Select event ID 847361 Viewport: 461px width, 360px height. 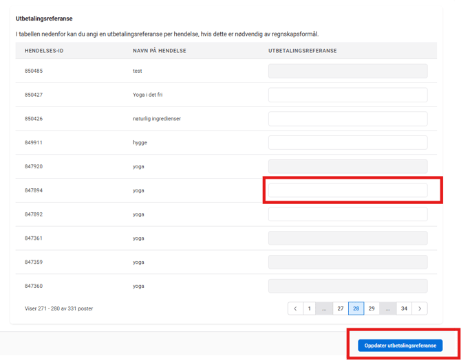pos(34,238)
